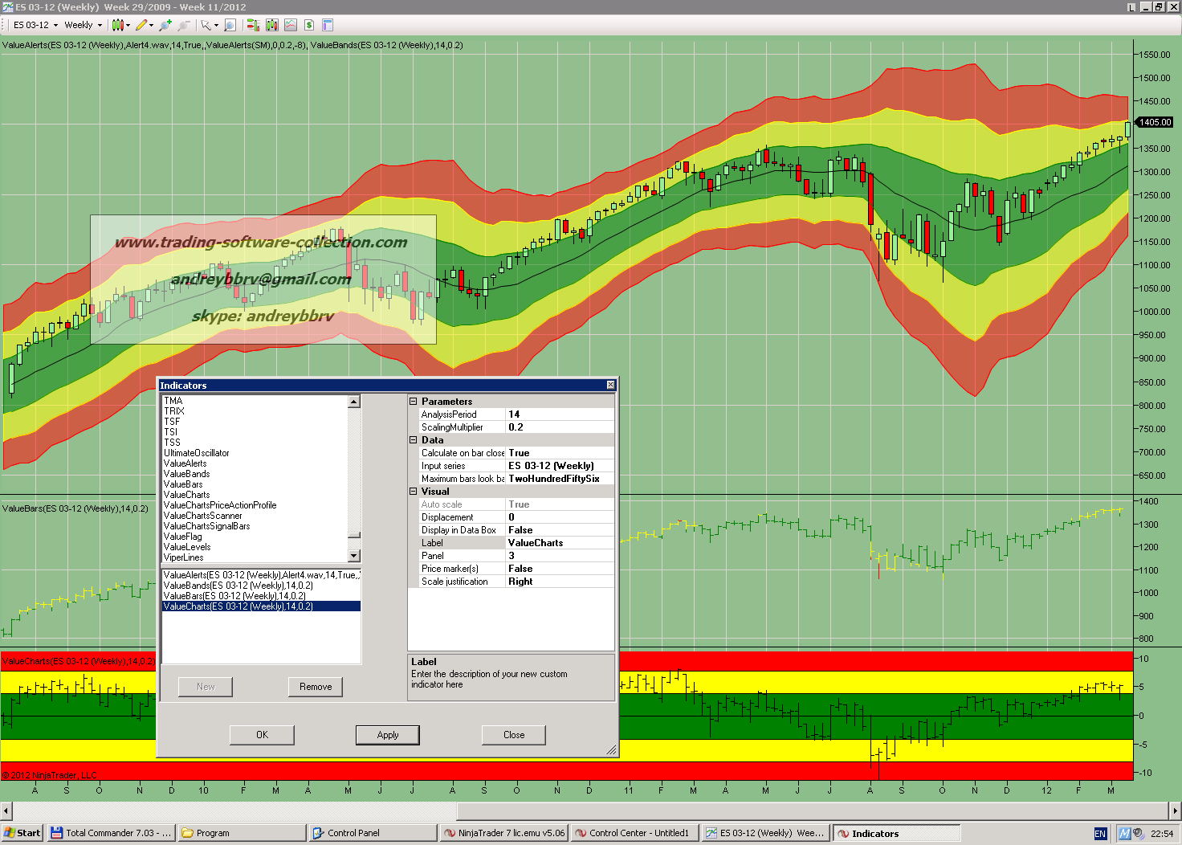This screenshot has height=845, width=1182.
Task: Toggle the Calculate on bar close value
Action: tap(560, 453)
